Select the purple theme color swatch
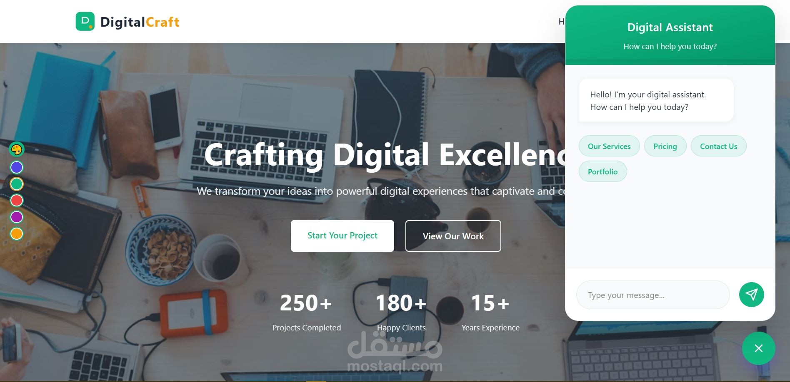790x382 pixels. [x=17, y=217]
